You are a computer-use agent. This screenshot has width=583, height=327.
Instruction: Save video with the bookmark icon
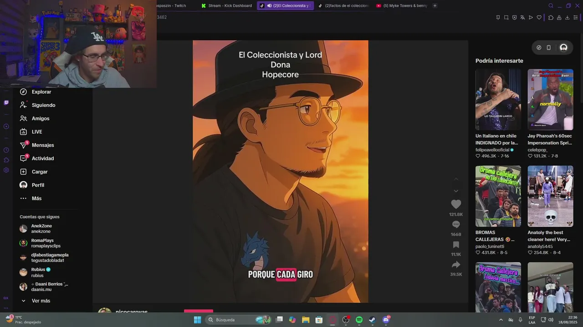point(456,245)
